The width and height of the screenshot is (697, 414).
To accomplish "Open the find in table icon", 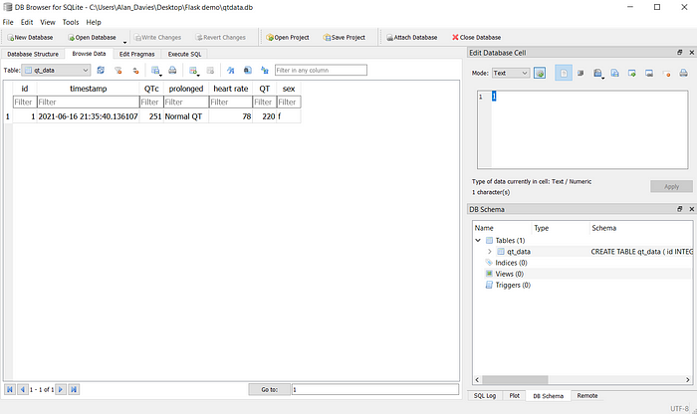I will 230,71.
